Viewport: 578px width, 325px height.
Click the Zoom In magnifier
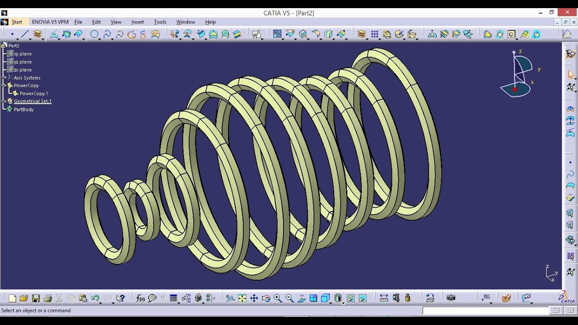tap(278, 298)
